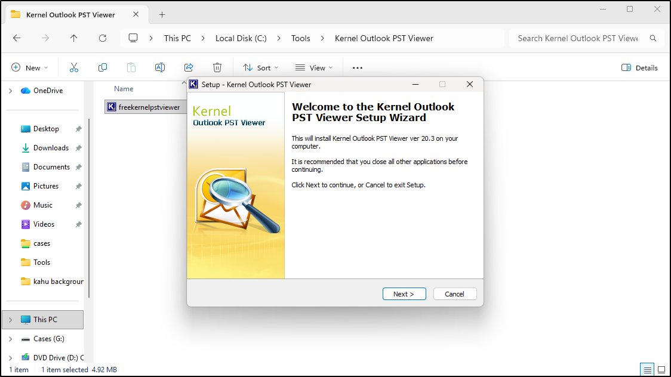Image resolution: width=671 pixels, height=377 pixels.
Task: Expand chevron after Tools in breadcrumb
Action: [322, 38]
